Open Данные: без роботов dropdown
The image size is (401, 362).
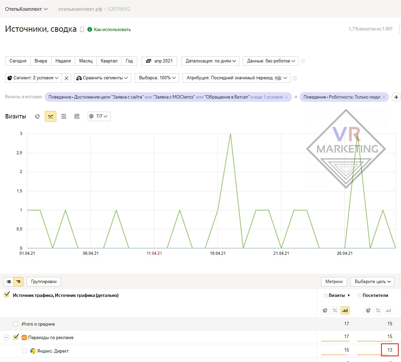coord(270,61)
